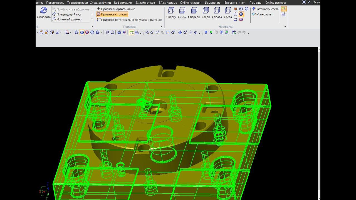The height and width of the screenshot is (200, 356).
Task: Click Истинный размер
Action: pyautogui.click(x=67, y=19)
